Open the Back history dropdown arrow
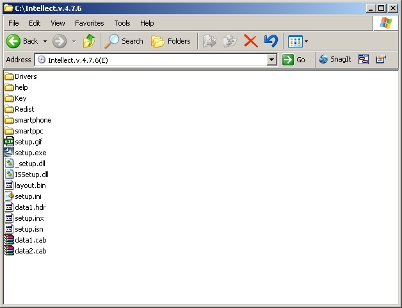This screenshot has width=402, height=308. [x=45, y=41]
